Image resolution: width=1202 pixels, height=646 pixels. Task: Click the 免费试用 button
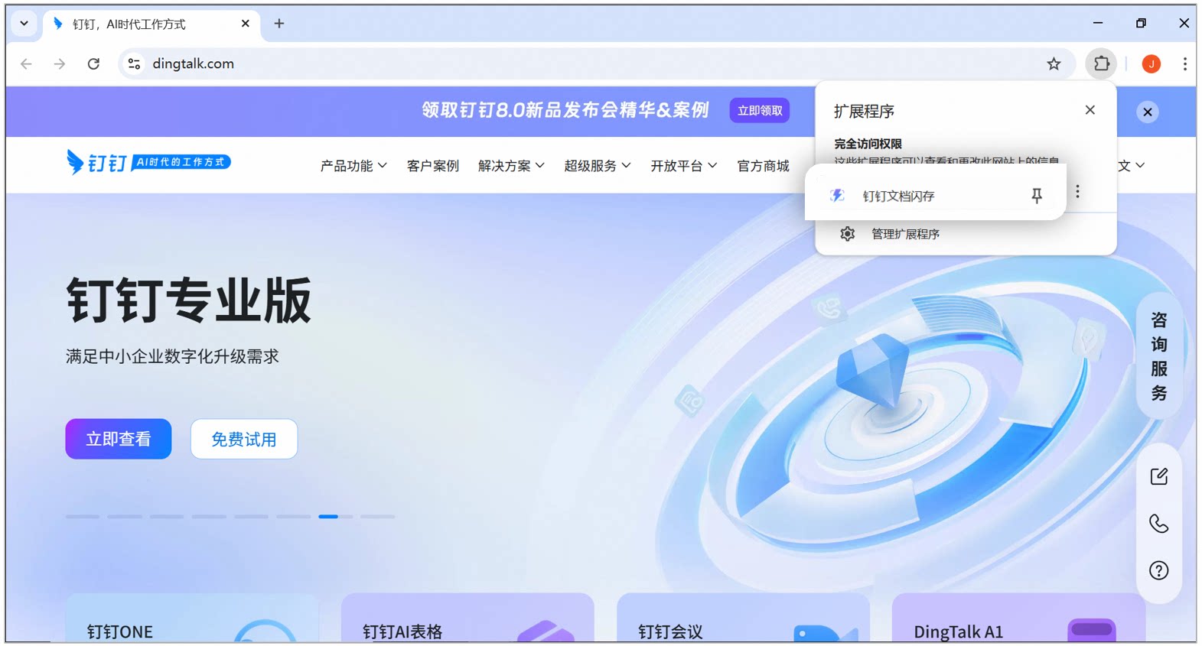pyautogui.click(x=244, y=439)
